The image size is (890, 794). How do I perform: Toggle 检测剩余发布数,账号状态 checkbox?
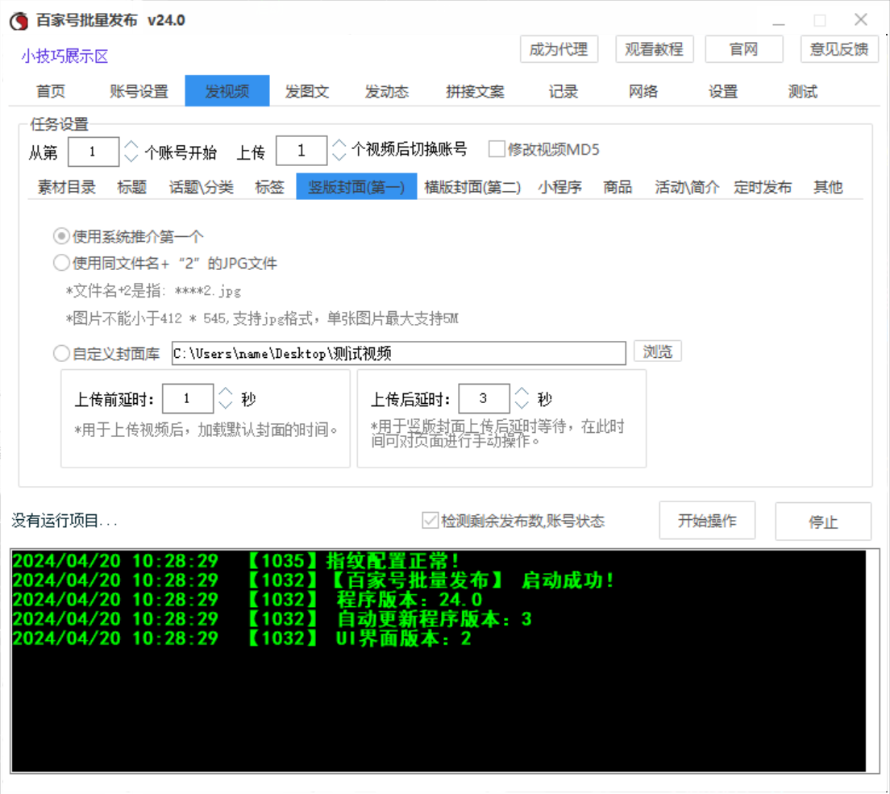pos(430,520)
